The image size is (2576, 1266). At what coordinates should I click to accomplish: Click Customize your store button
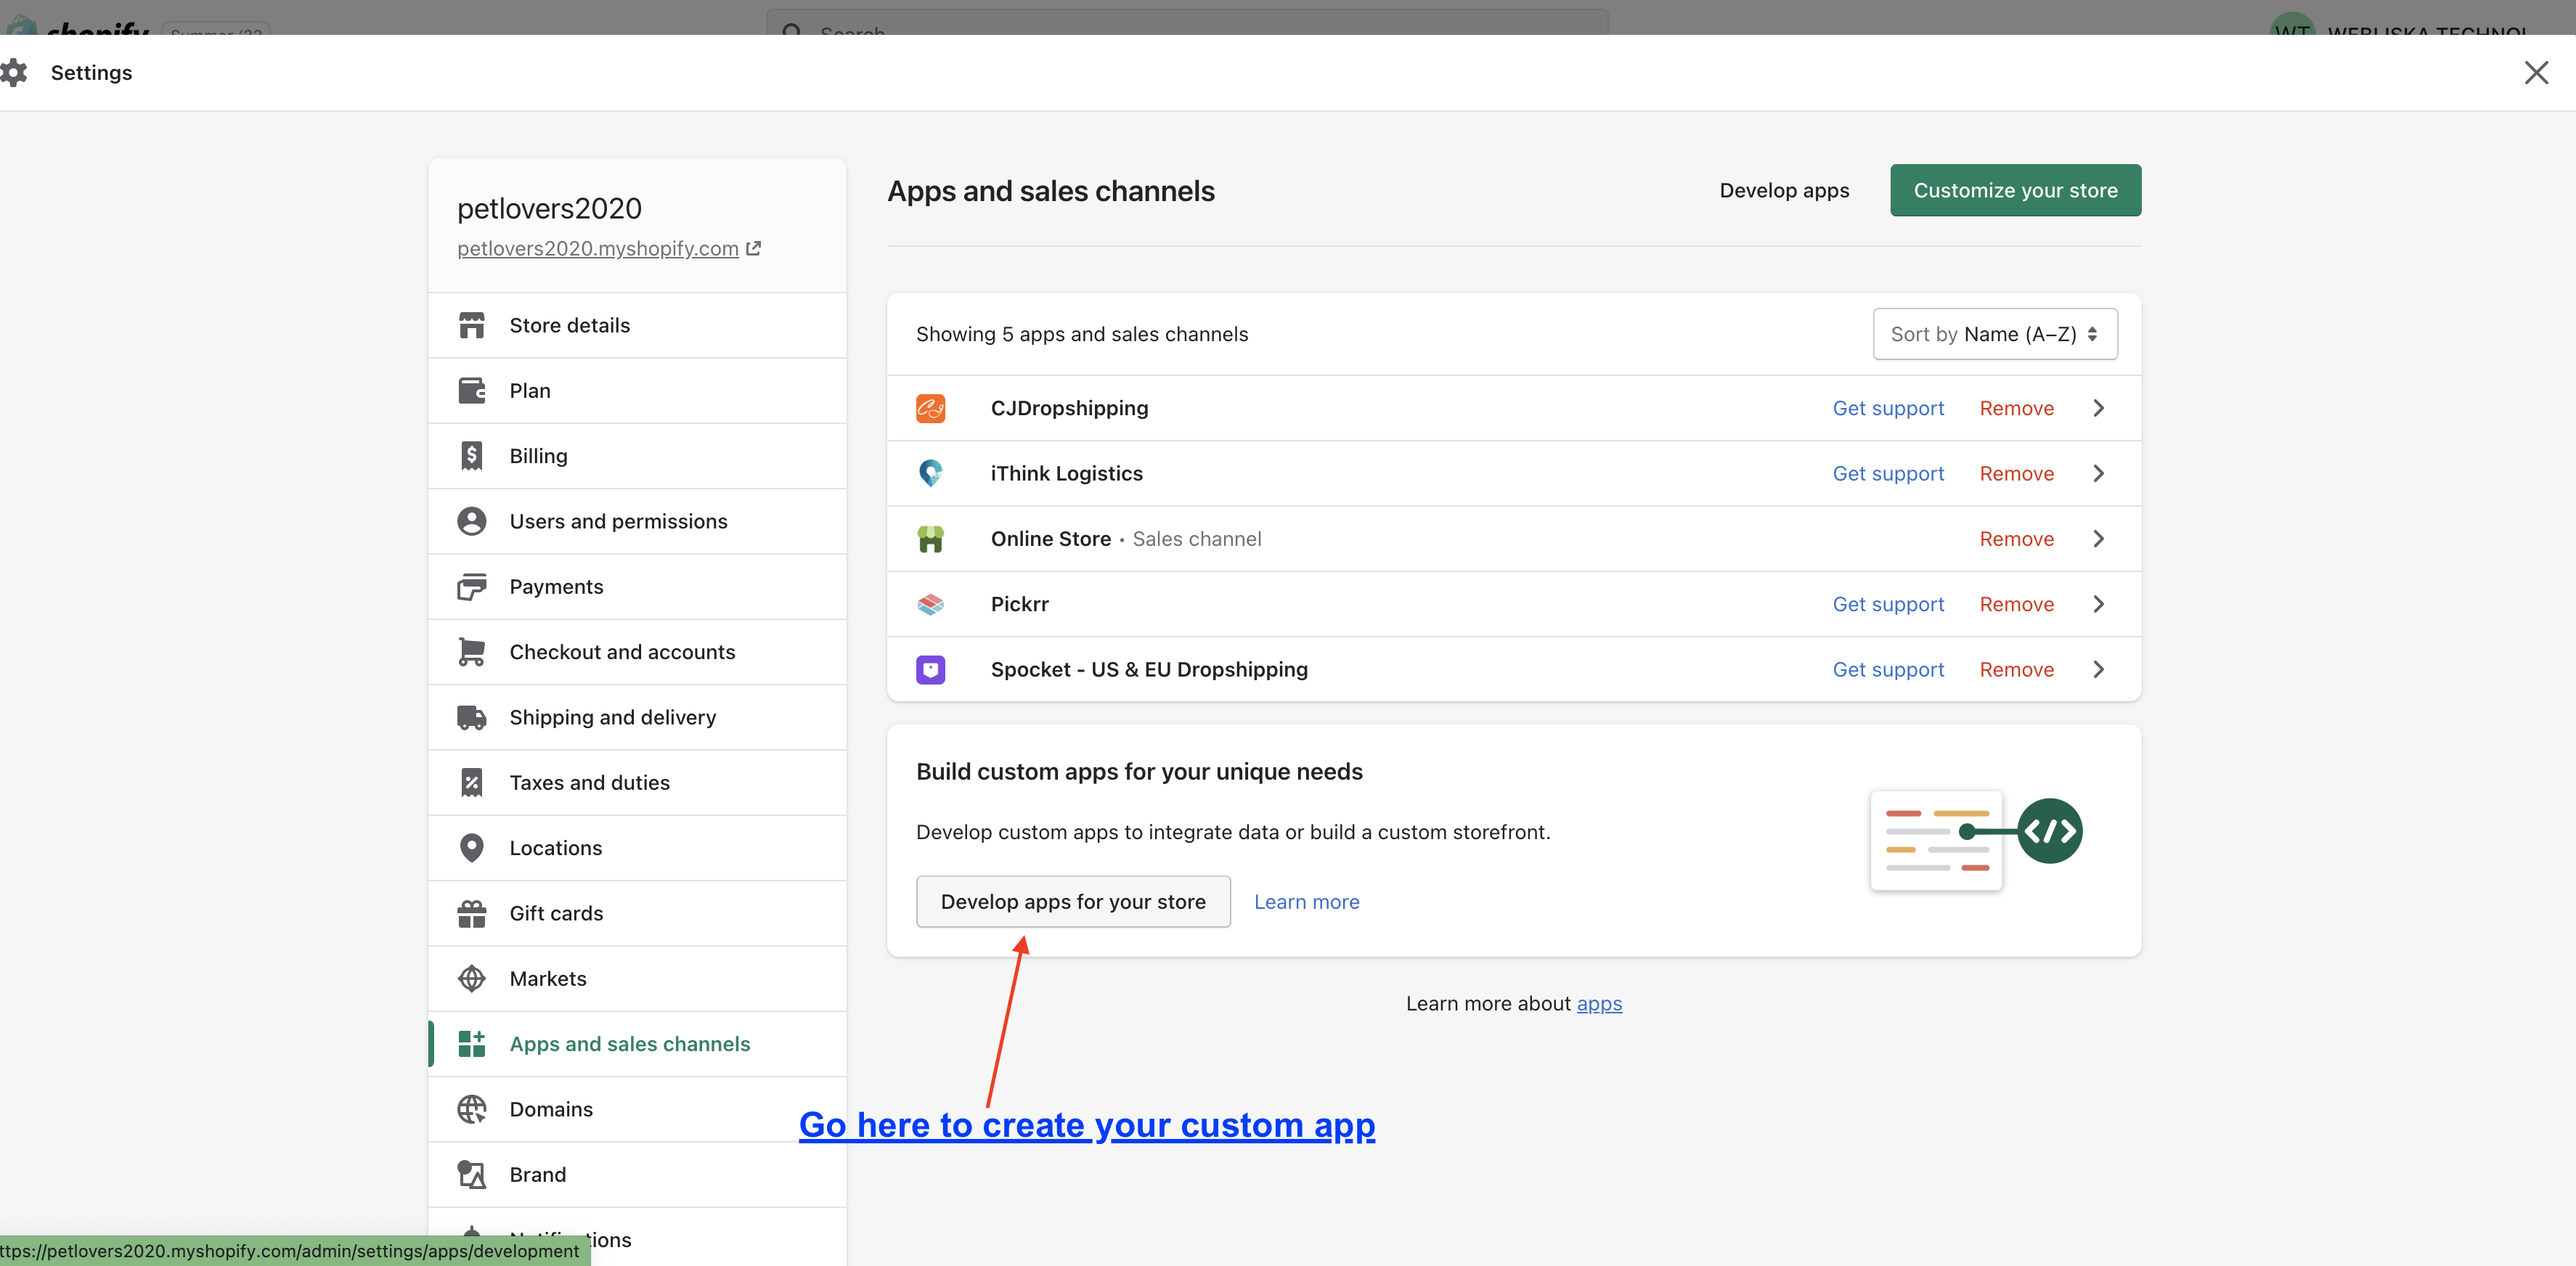pos(2015,190)
